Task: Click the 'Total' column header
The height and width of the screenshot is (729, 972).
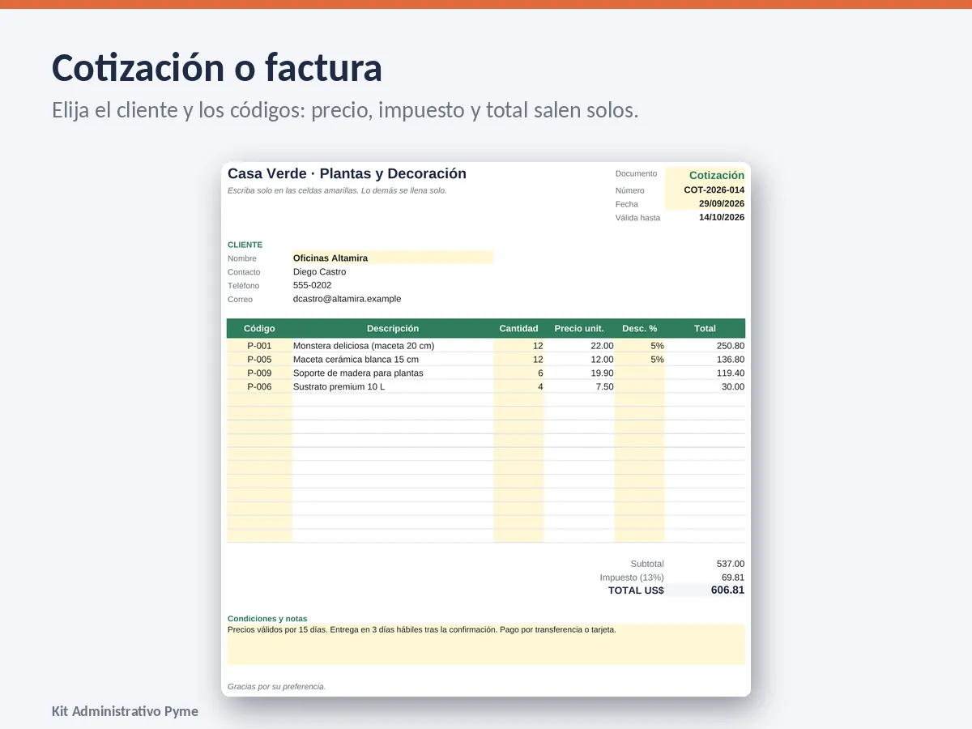Action: (705, 329)
